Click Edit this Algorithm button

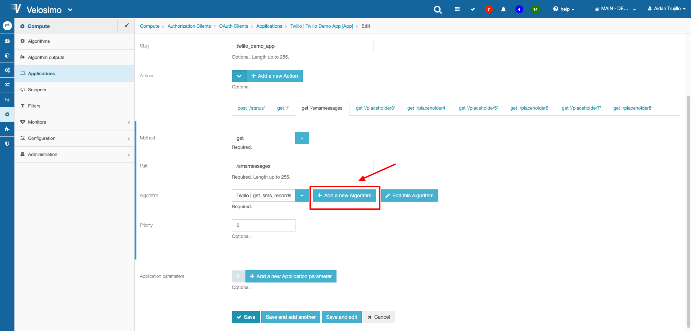(410, 196)
